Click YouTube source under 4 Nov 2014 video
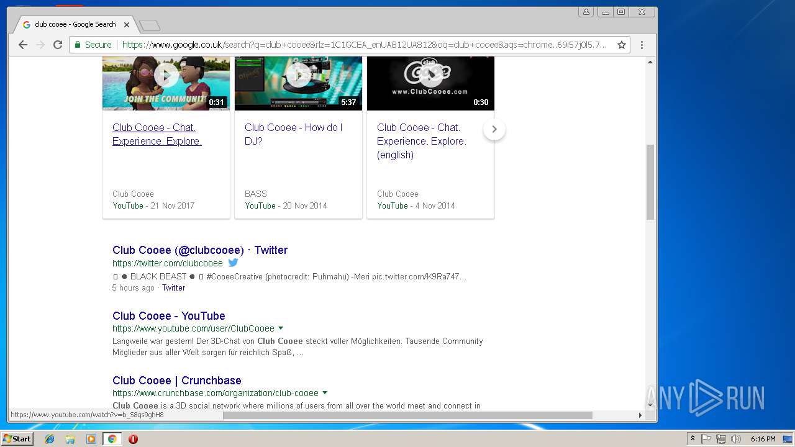 click(393, 205)
